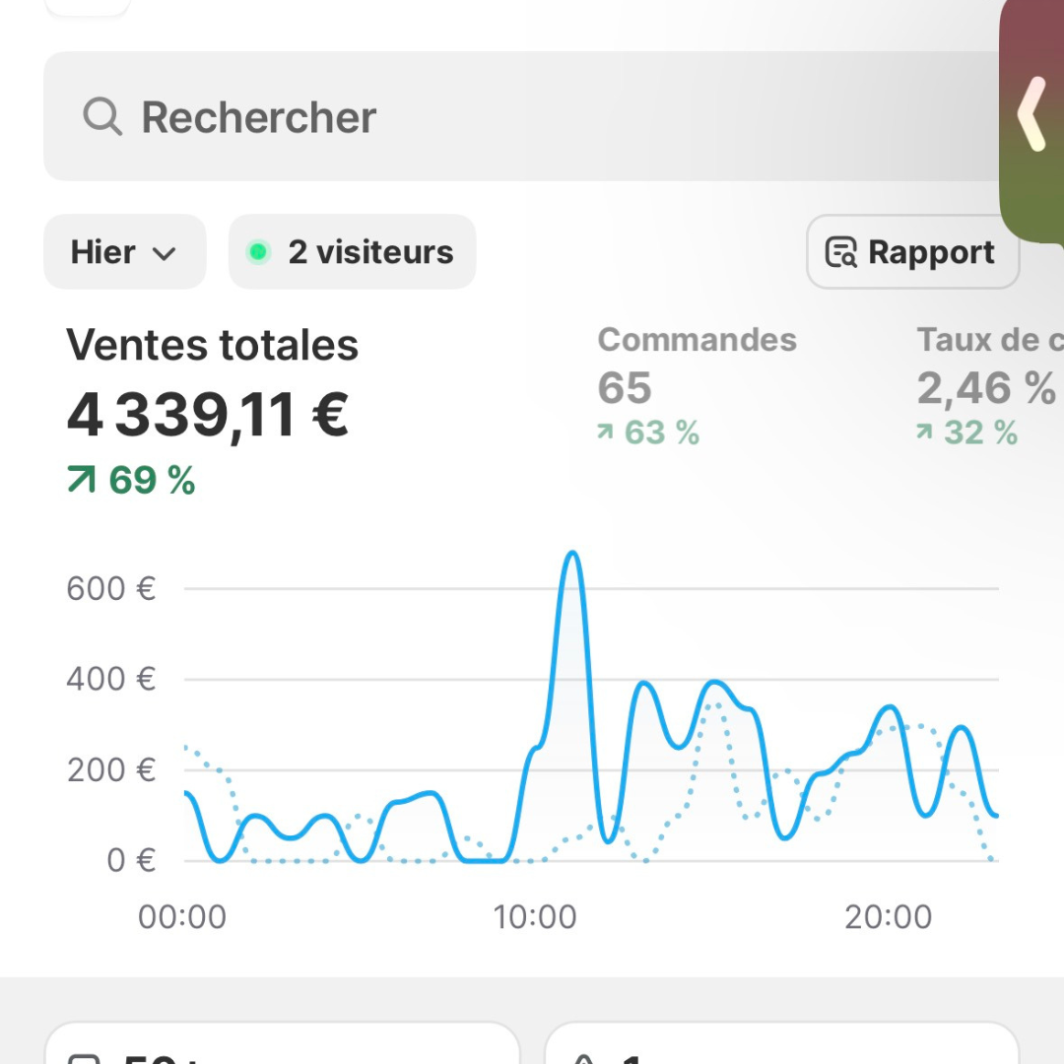The image size is (1064, 1064).
Task: Tap the green live visitors dot
Action: pos(258,252)
